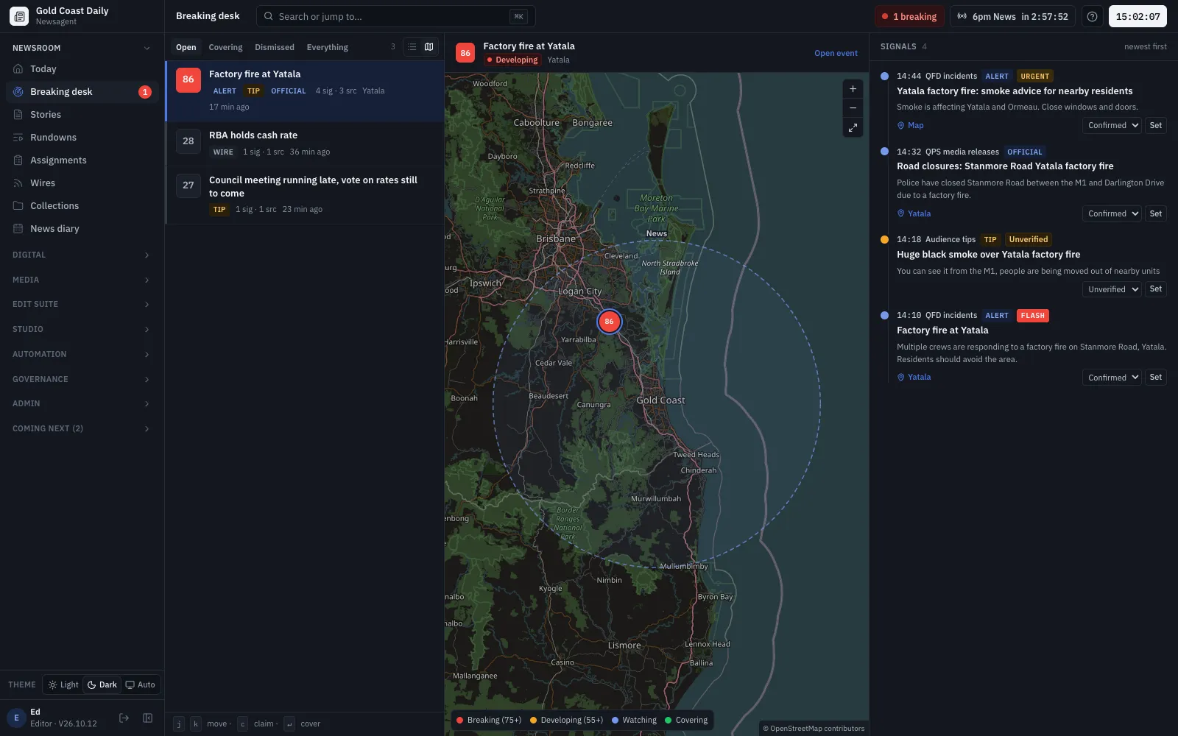Open the RBA holds cash rate item
Viewport: 1178px width, 736px height.
305,144
